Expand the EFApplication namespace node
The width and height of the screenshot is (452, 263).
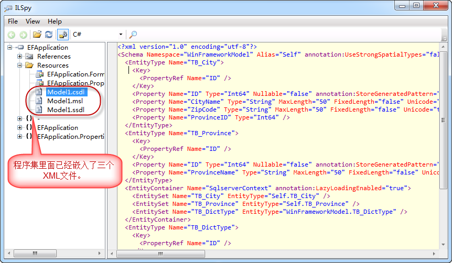pyautogui.click(x=19, y=127)
